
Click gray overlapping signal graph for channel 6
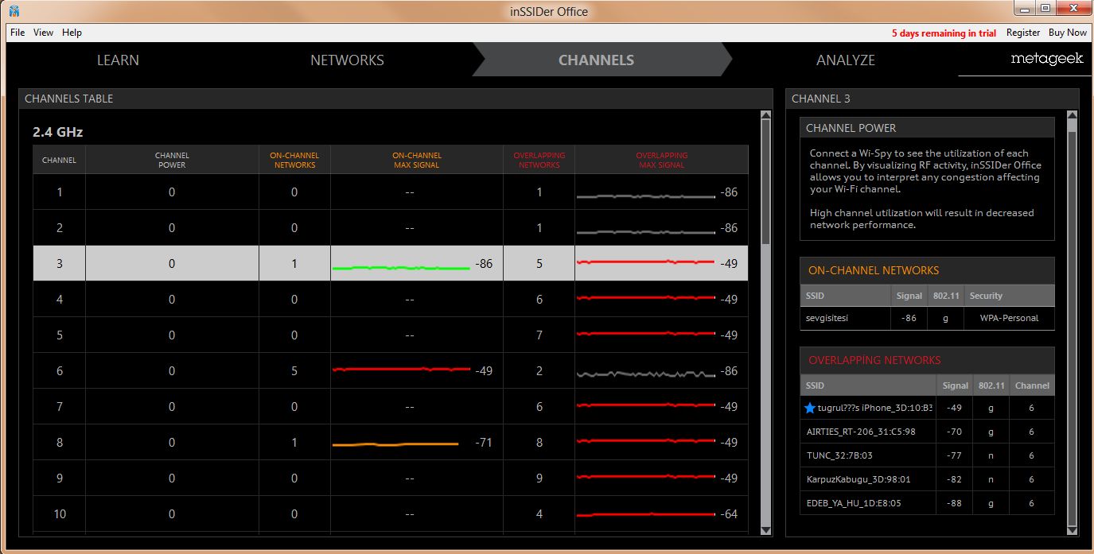coord(645,373)
